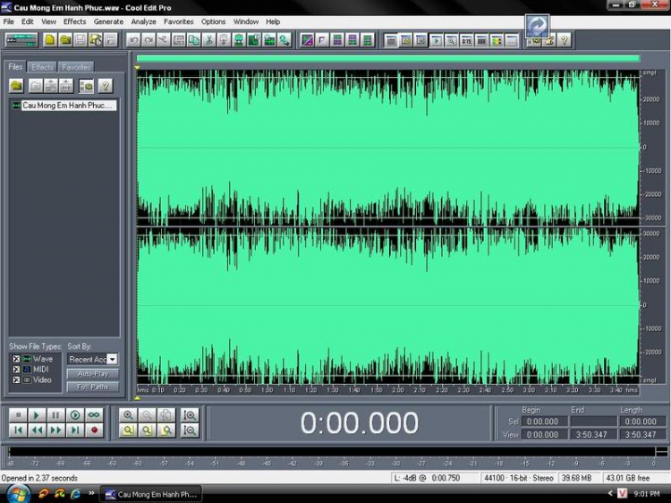Toggle the Full Paths button
Screen dimensions: 671x503
(x=93, y=387)
